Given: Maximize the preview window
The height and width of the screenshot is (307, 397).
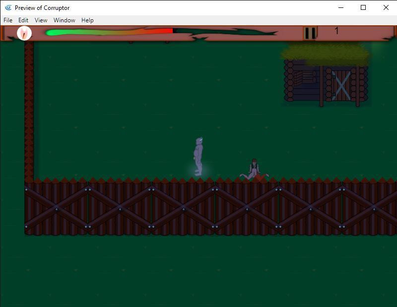Looking at the screenshot, I should 363,7.
